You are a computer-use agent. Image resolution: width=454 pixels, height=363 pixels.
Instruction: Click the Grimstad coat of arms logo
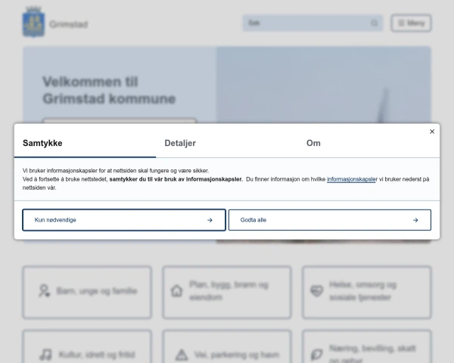33,22
